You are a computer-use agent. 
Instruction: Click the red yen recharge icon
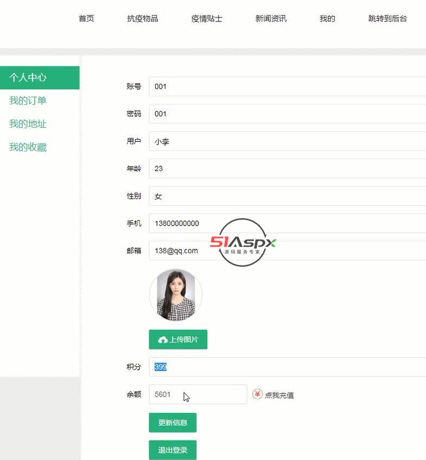pyautogui.click(x=257, y=394)
